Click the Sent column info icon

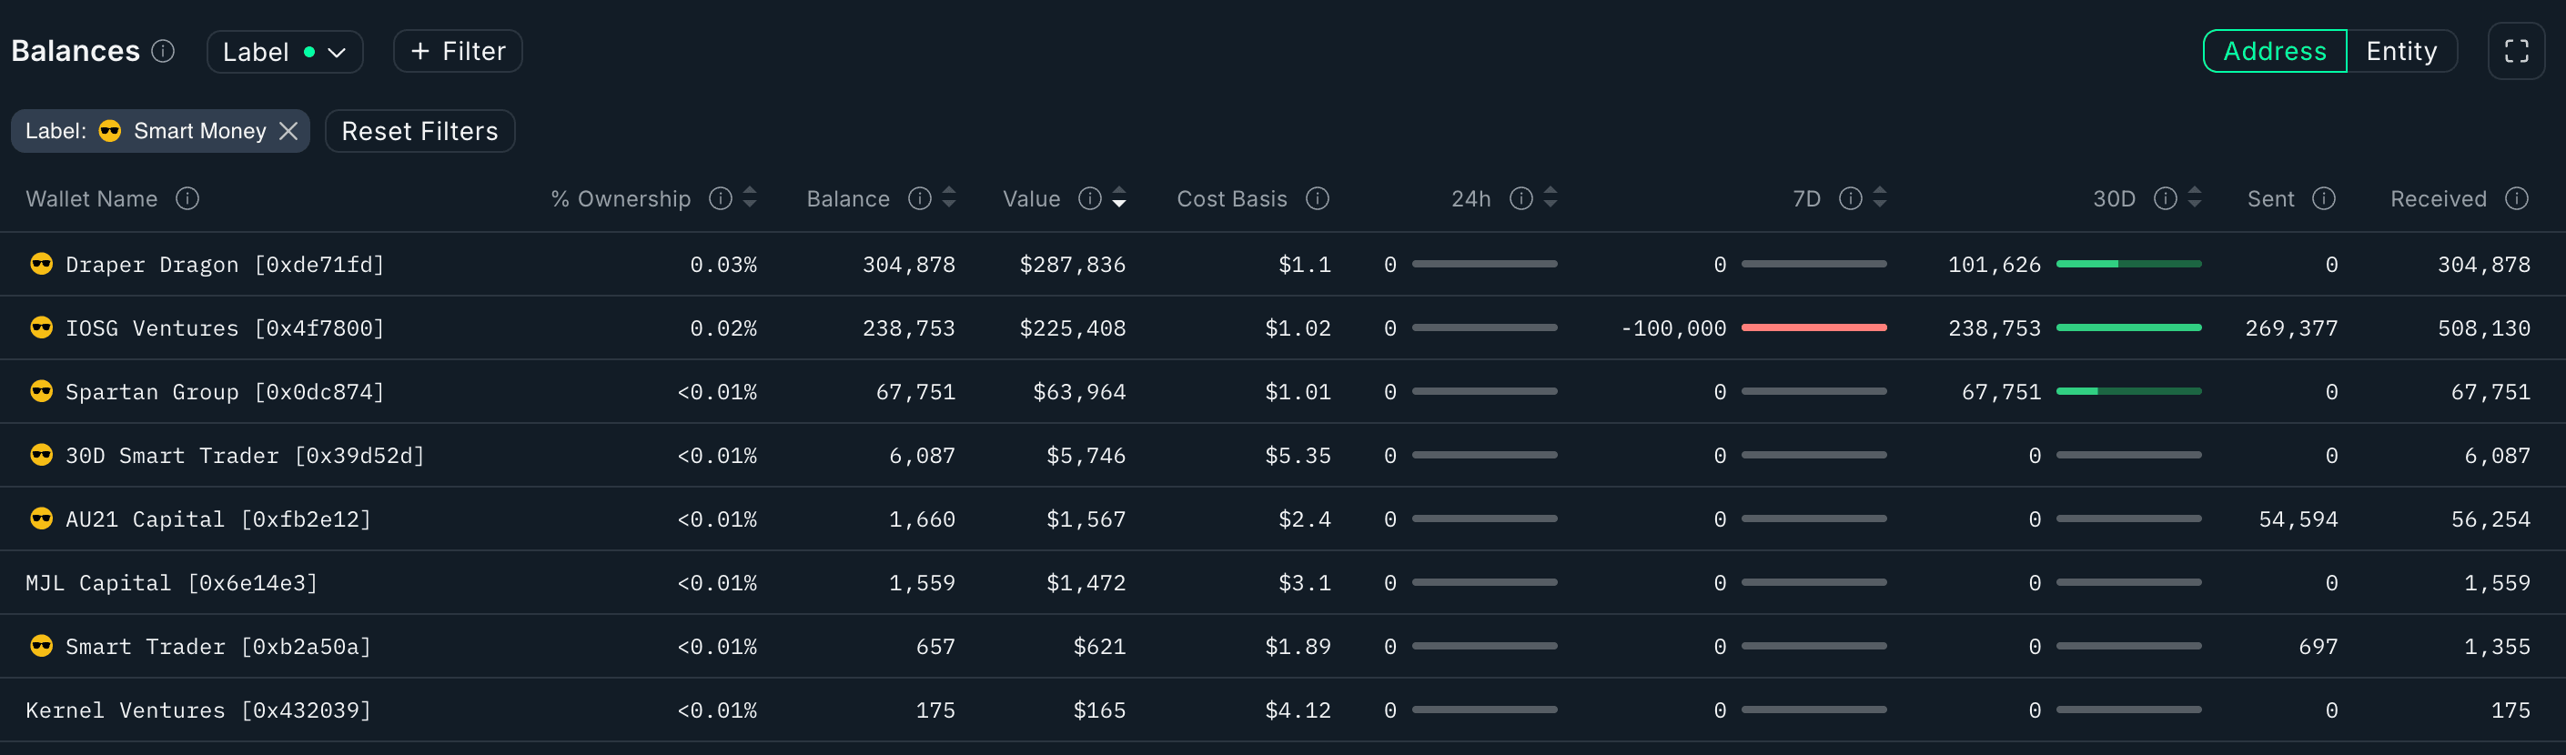pos(2323,199)
